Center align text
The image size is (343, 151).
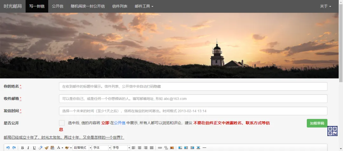(x=140, y=148)
